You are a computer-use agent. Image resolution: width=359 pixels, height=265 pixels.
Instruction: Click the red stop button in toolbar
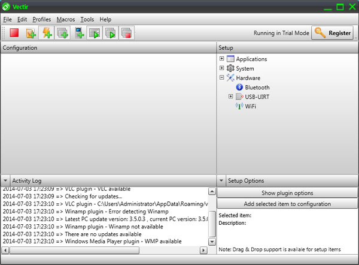14,34
